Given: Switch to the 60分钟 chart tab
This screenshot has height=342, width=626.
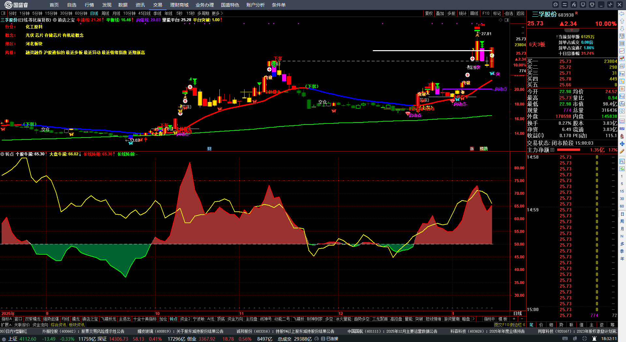Looking at the screenshot, I should click(81, 13).
